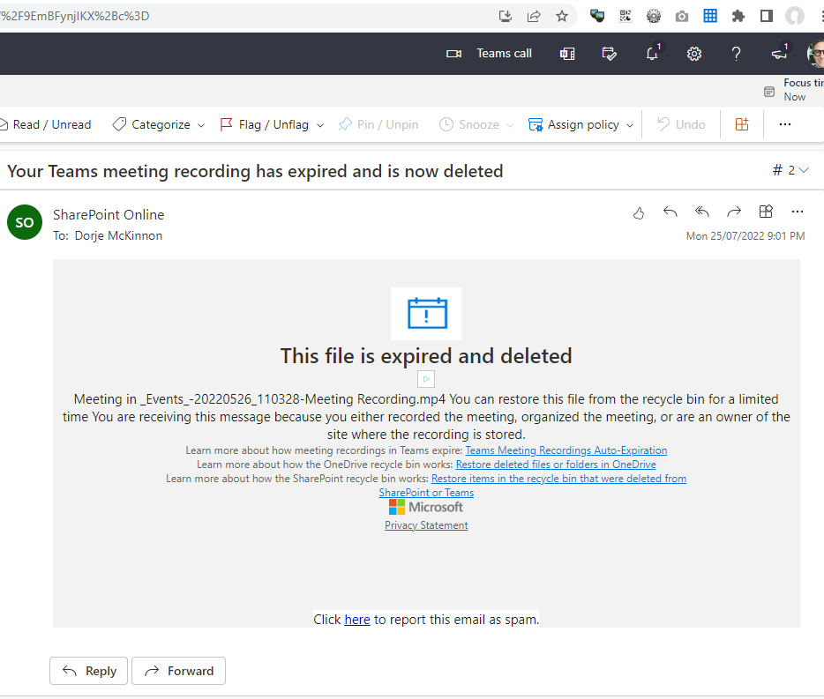Click the icon right of Teams call
The width and height of the screenshot is (824, 699).
point(567,54)
